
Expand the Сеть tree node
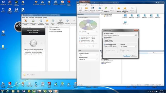click(x=101, y=64)
